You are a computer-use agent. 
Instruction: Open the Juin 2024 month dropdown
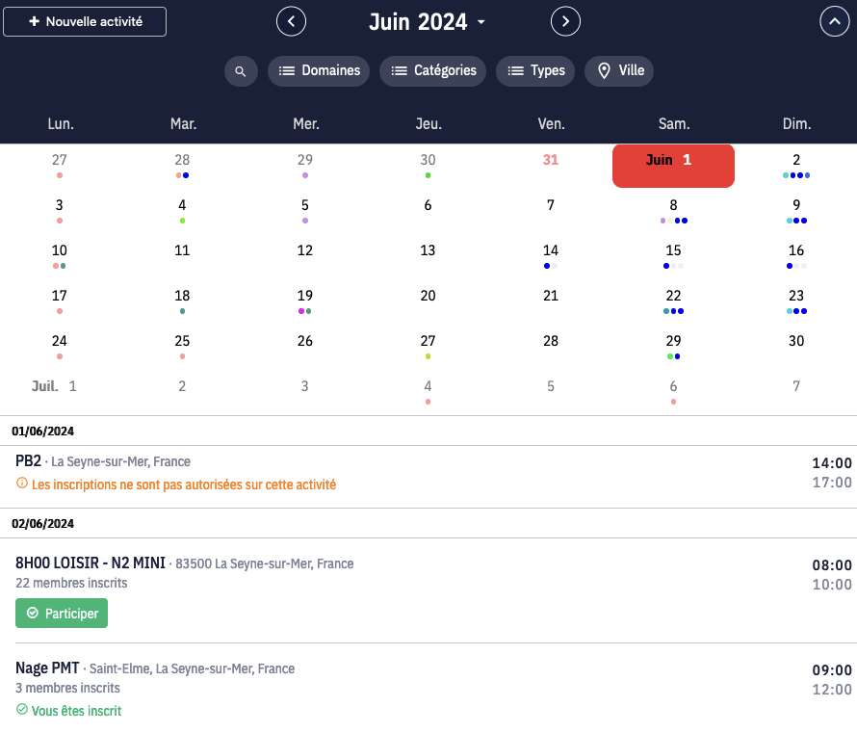click(428, 22)
